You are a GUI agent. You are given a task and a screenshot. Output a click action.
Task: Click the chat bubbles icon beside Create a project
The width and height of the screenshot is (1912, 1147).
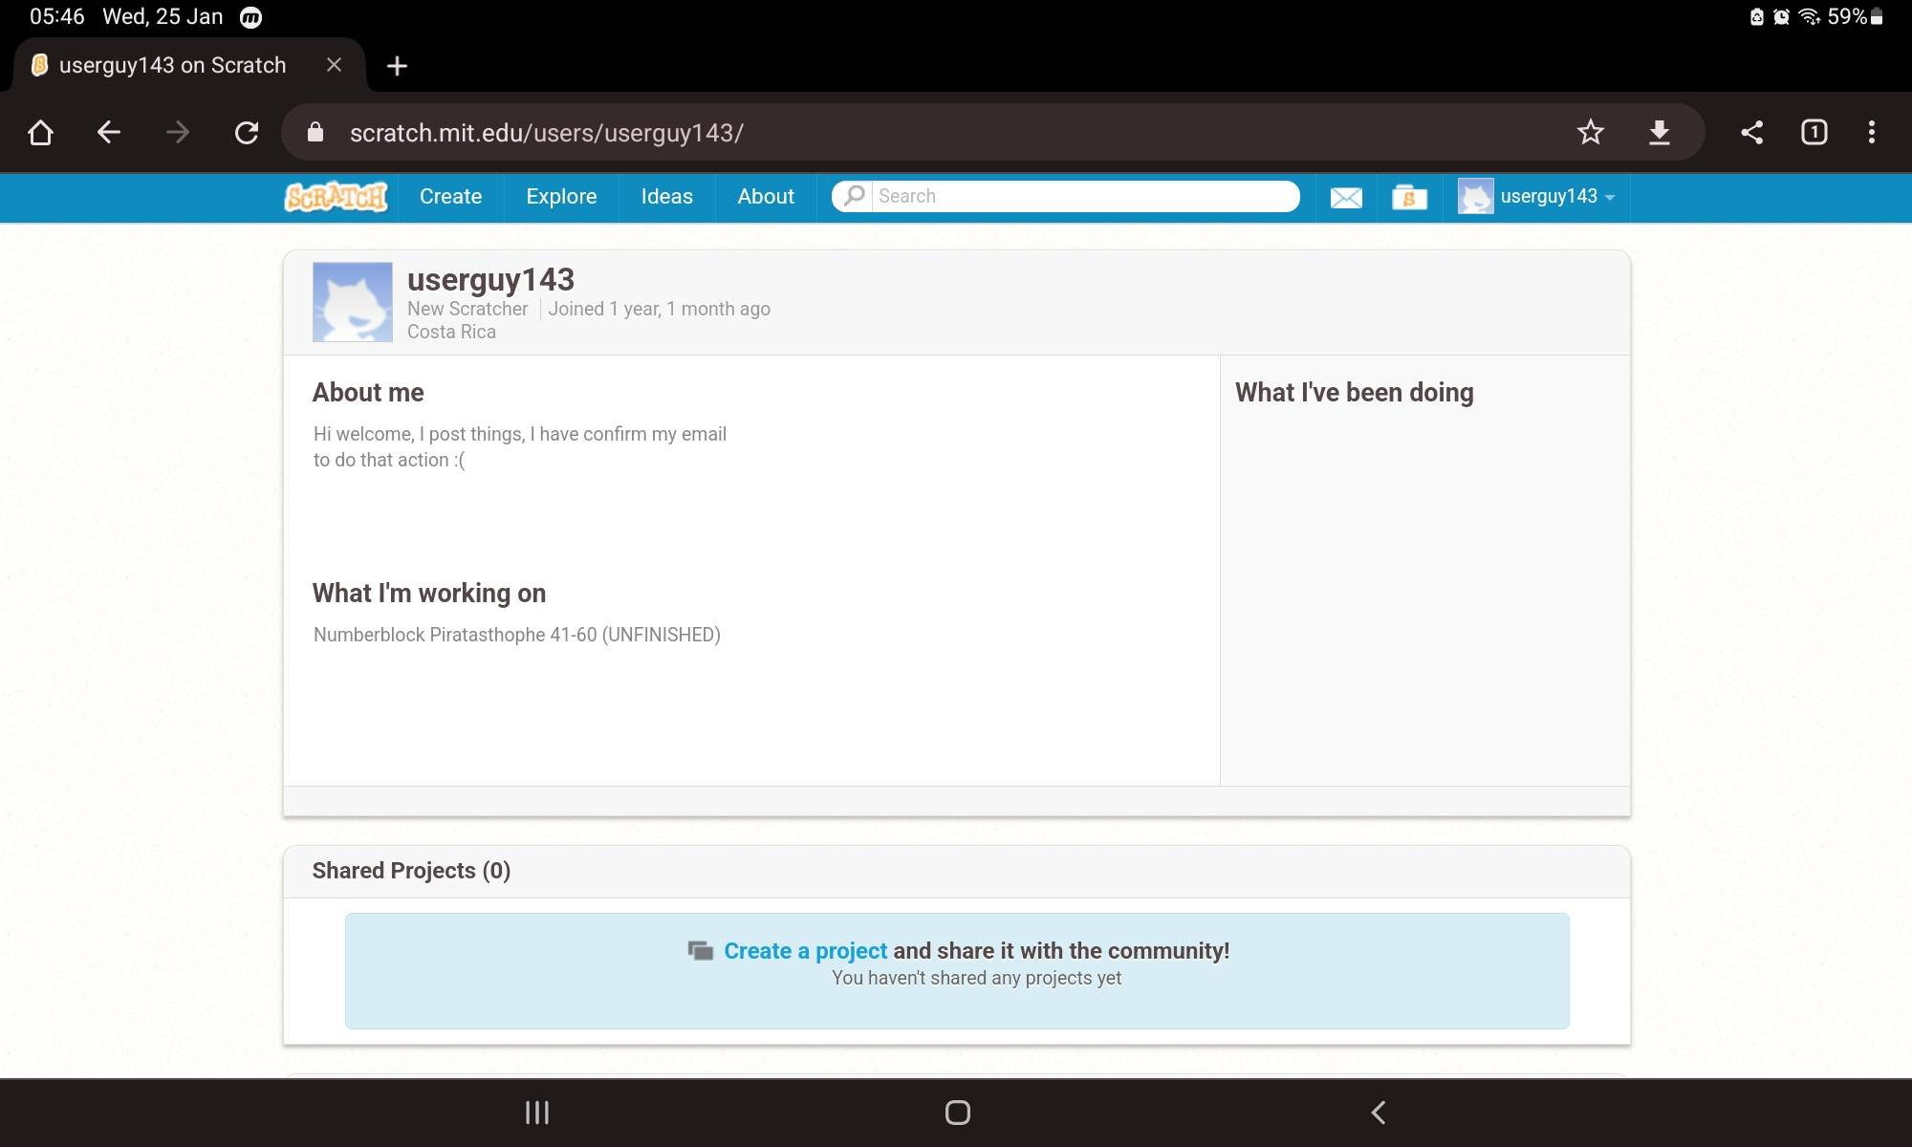click(x=701, y=951)
